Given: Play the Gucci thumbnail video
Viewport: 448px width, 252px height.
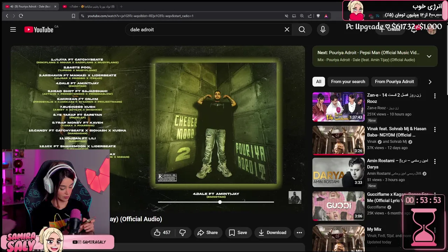Looking at the screenshot, I should coord(338,206).
